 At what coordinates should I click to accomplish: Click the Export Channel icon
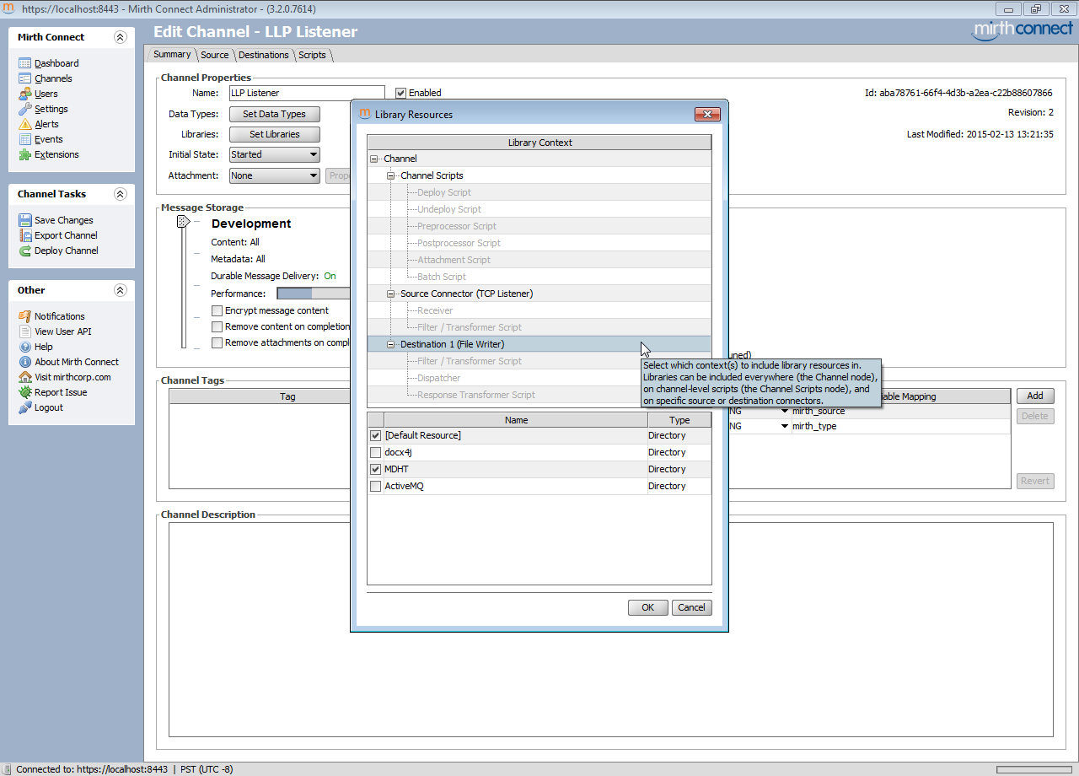click(x=25, y=235)
